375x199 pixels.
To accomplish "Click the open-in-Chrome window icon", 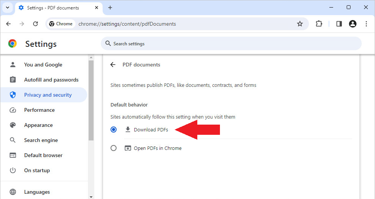I will pyautogui.click(x=128, y=148).
